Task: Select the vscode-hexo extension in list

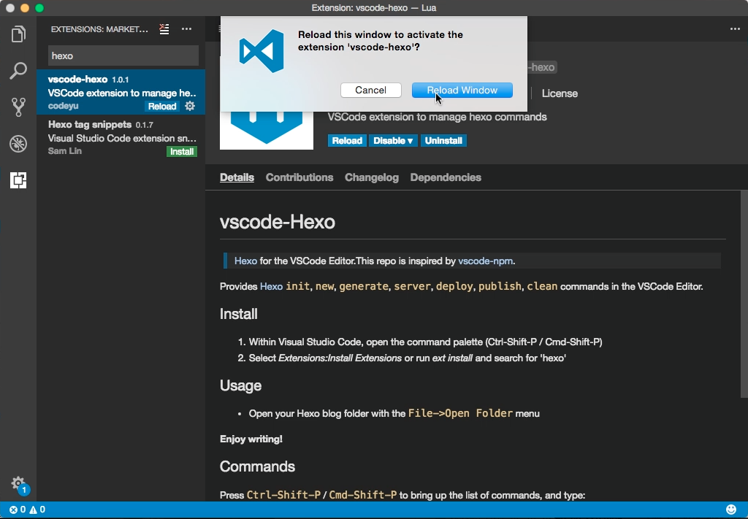Action: point(121,93)
